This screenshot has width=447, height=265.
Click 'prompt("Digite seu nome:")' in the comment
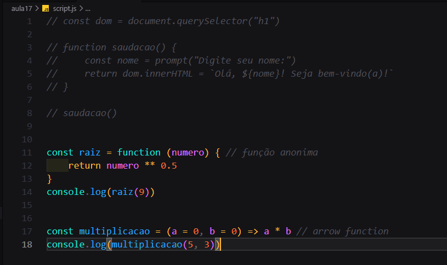point(225,61)
